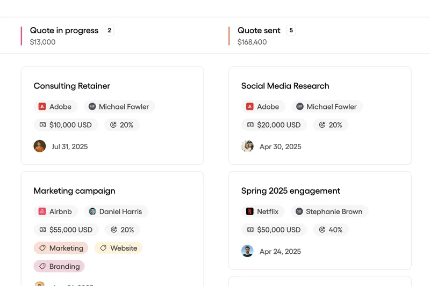Click the Adobe logo on Consulting Retainer card

[x=42, y=107]
